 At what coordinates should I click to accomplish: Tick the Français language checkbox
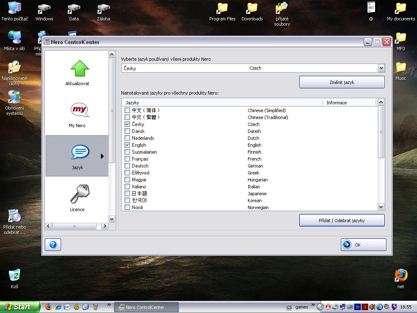(x=127, y=159)
